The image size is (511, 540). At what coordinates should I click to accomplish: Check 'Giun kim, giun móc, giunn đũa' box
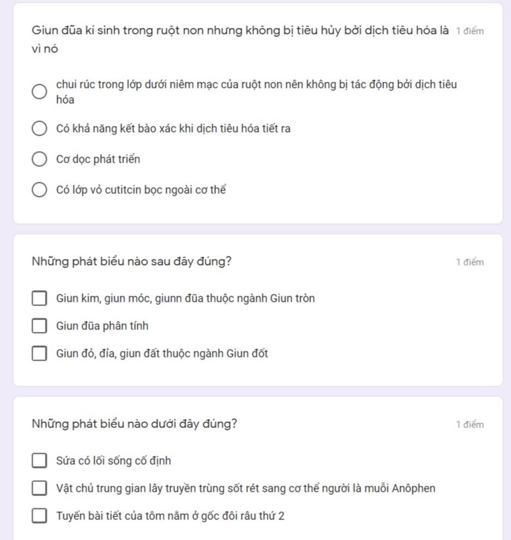pos(39,298)
